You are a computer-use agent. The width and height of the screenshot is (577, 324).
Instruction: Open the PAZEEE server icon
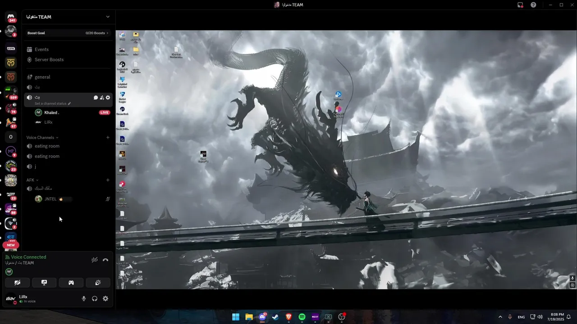pos(11,194)
